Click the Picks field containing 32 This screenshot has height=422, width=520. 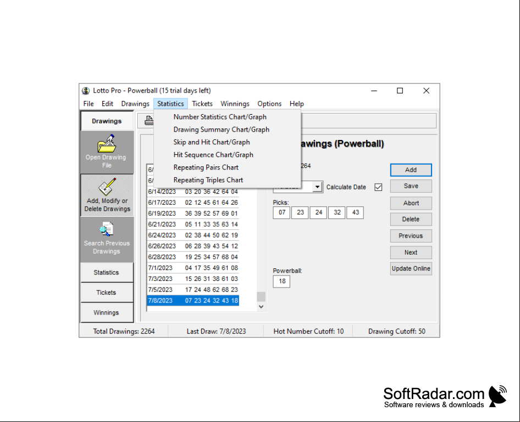coord(337,212)
